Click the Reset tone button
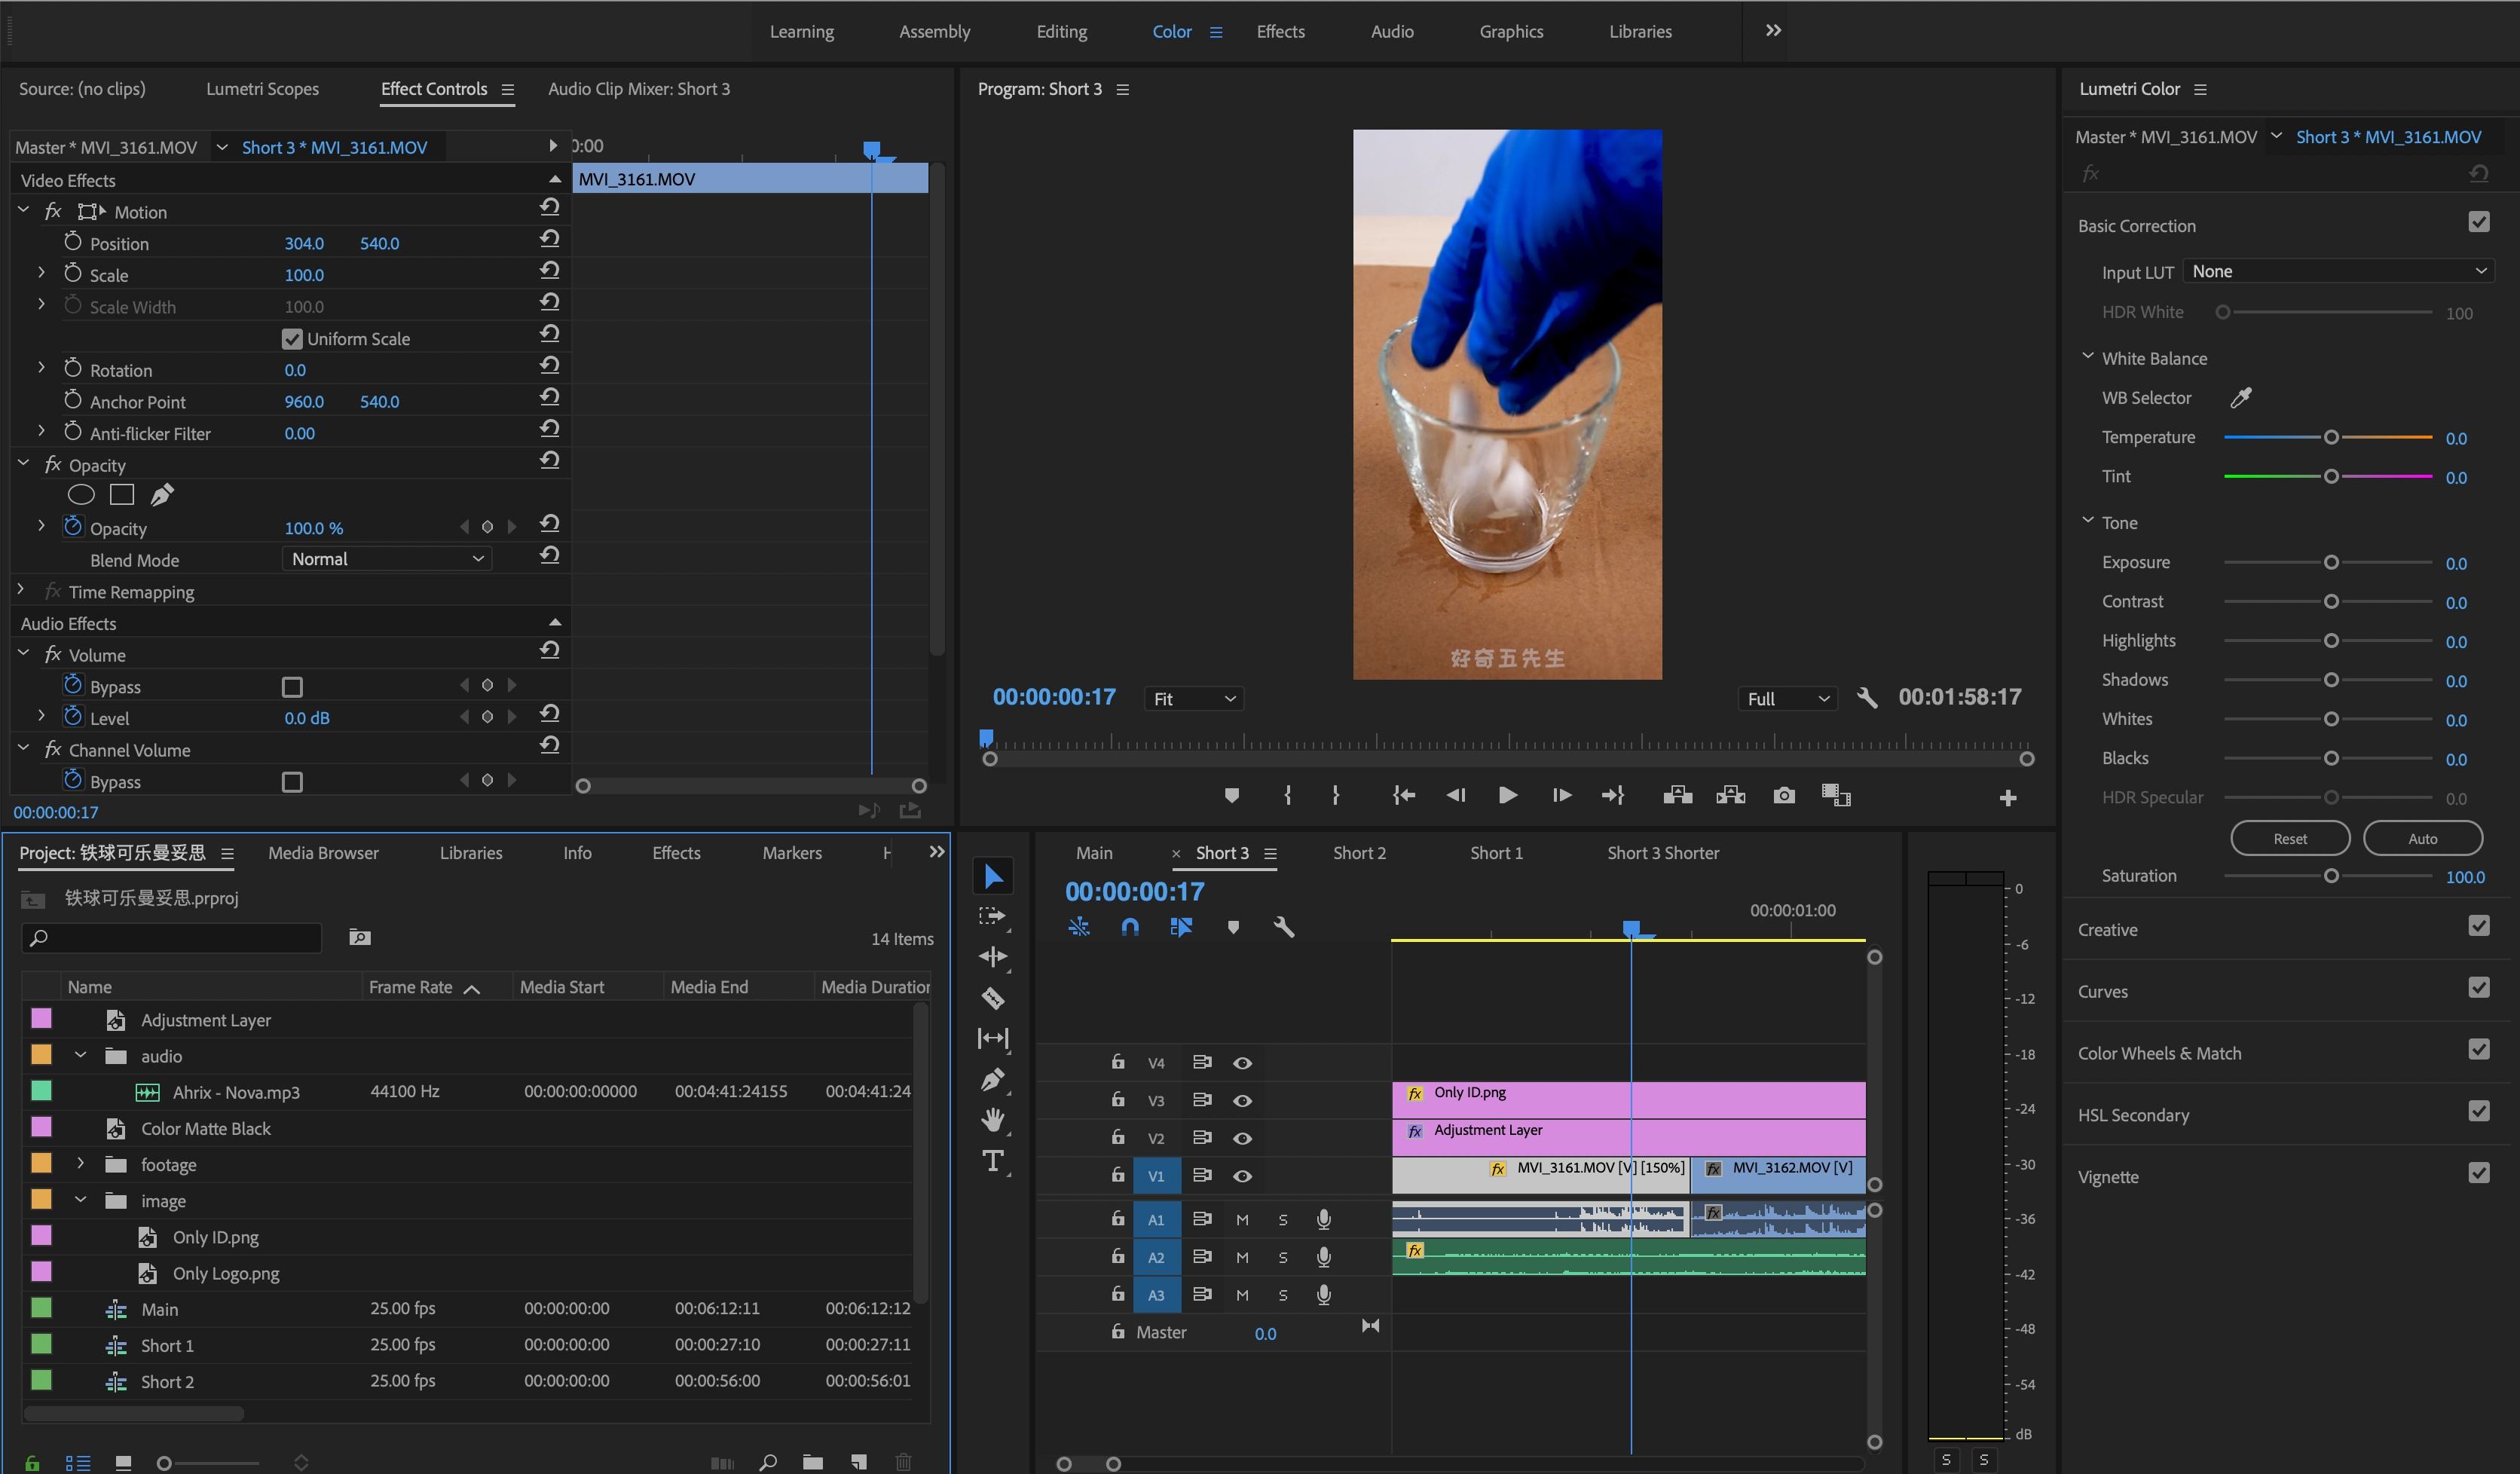2520x1474 pixels. (2290, 838)
